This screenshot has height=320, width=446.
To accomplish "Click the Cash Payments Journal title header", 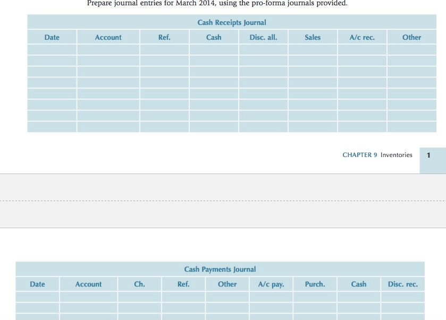I will pos(220,269).
